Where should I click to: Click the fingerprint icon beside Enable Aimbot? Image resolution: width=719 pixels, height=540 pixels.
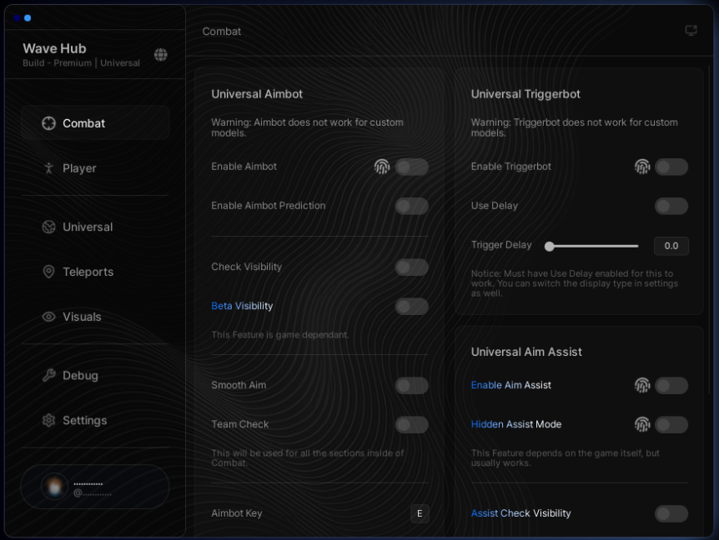pyautogui.click(x=381, y=167)
